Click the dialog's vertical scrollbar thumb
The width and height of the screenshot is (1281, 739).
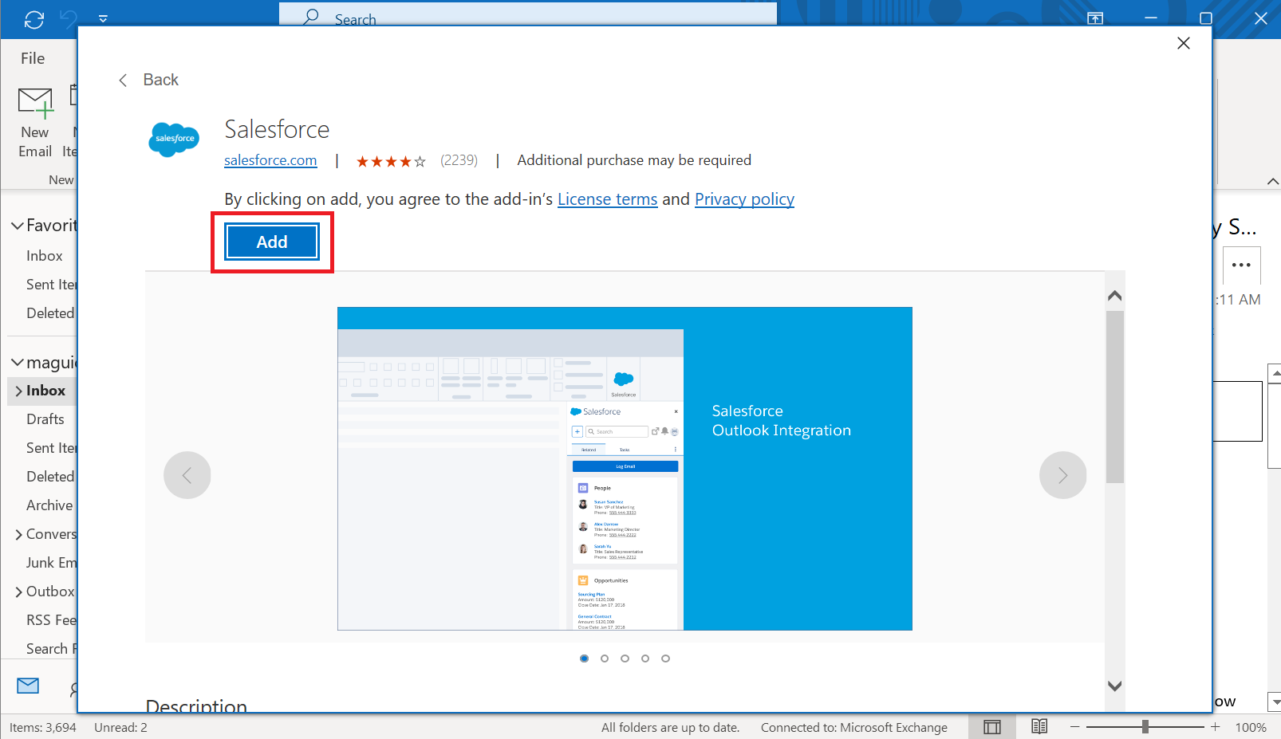point(1115,397)
